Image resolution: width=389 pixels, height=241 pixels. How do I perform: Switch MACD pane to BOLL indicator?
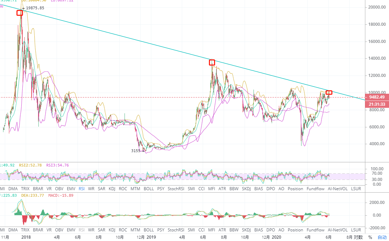click(x=149, y=230)
